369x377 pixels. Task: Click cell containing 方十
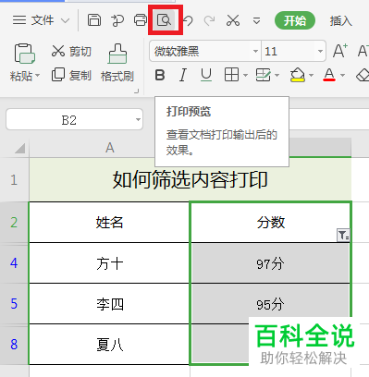pos(109,263)
